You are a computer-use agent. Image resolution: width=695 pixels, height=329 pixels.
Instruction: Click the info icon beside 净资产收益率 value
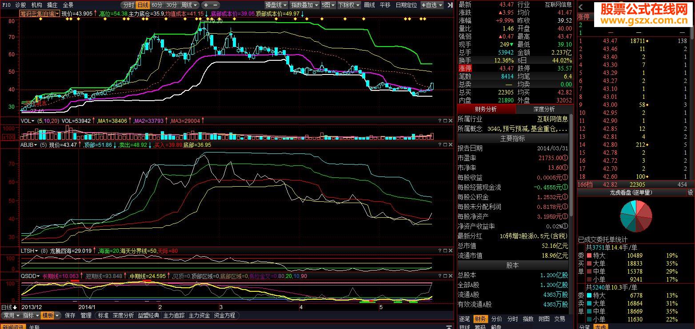[x=565, y=227]
